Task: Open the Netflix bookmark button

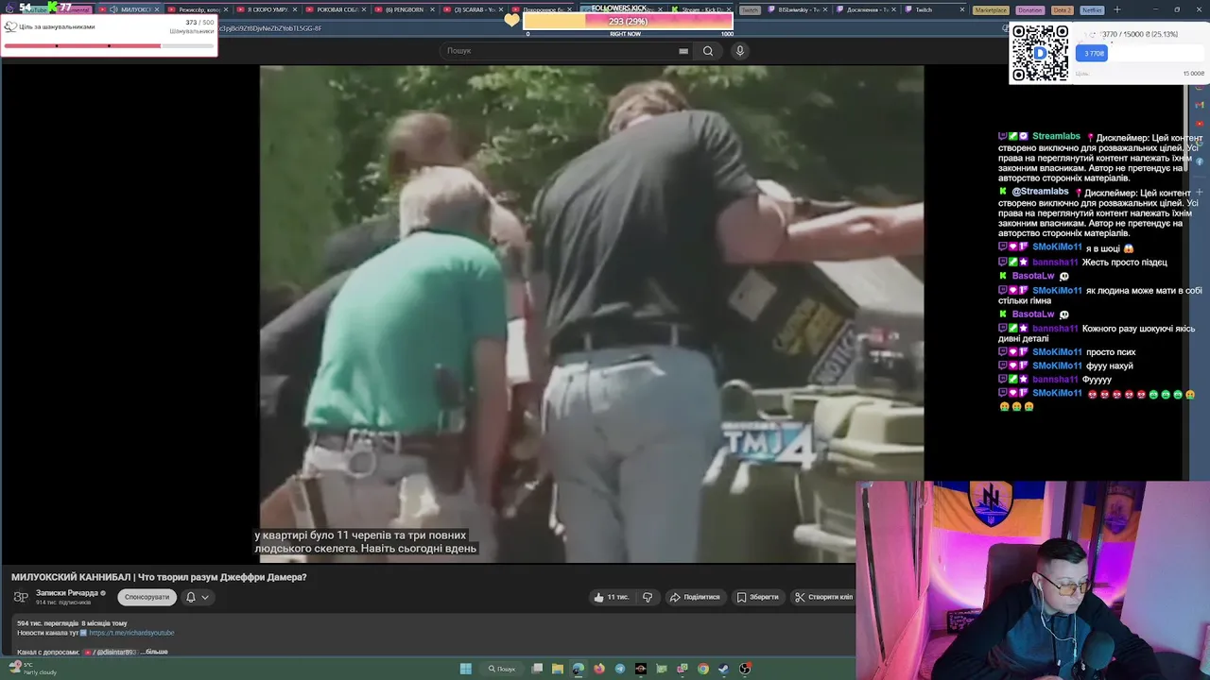Action: pos(1092,9)
